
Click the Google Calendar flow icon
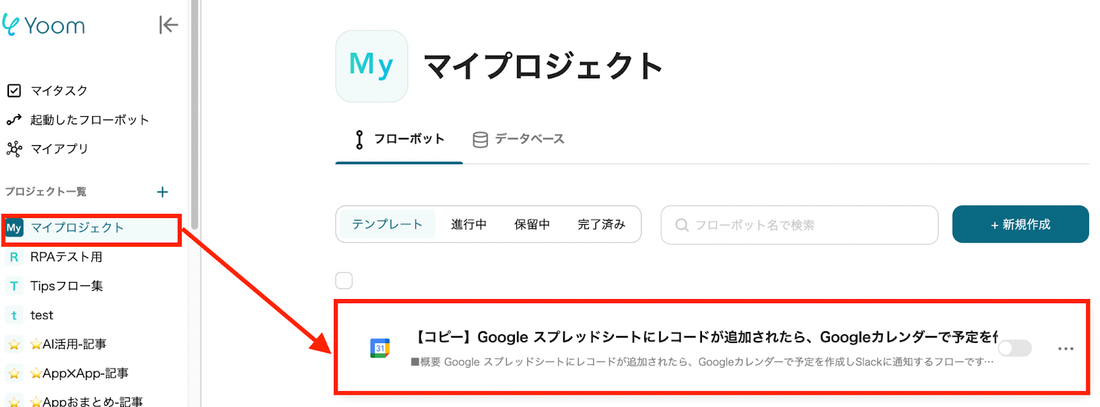(379, 349)
